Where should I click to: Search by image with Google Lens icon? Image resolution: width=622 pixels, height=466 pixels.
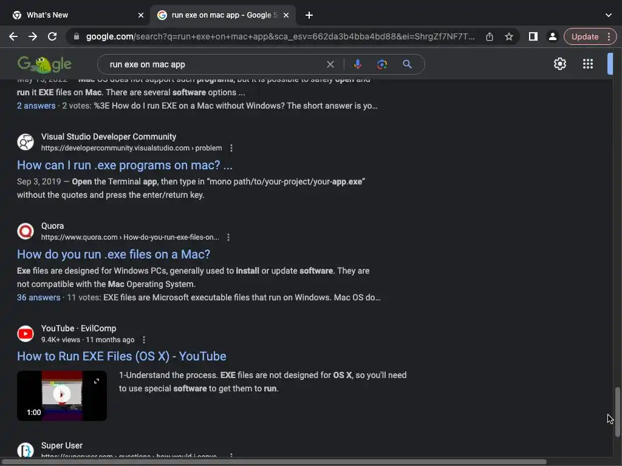tap(382, 64)
